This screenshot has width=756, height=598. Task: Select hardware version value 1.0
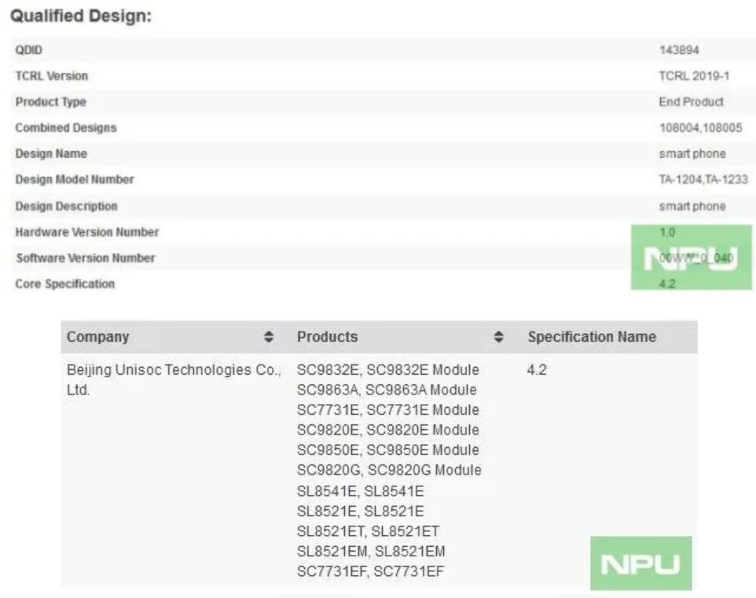(667, 233)
